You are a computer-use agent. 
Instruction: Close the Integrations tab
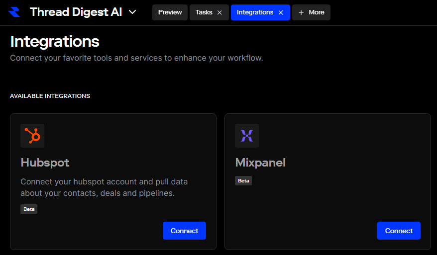281,12
